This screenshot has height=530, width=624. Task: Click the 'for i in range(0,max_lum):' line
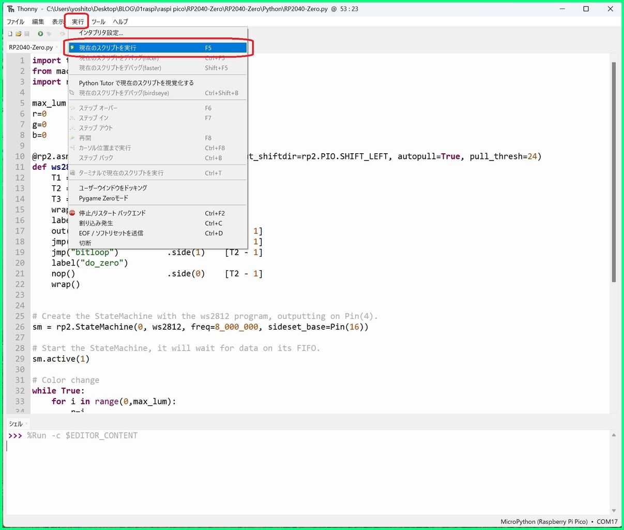[x=114, y=402]
